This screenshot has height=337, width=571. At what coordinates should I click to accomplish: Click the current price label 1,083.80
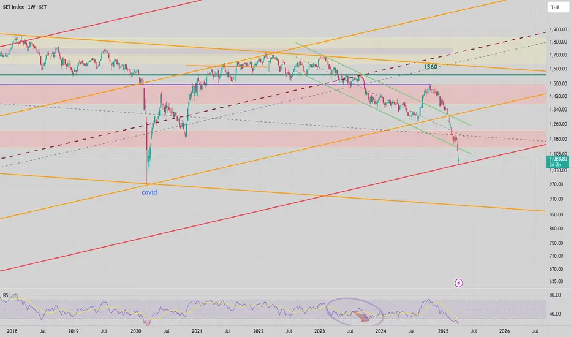tap(558, 159)
